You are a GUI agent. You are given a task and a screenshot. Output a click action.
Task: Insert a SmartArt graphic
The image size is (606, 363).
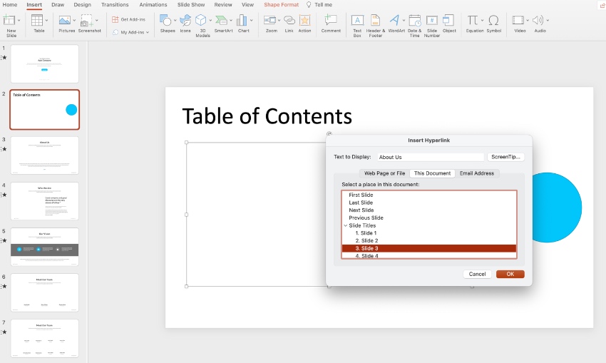(x=222, y=21)
